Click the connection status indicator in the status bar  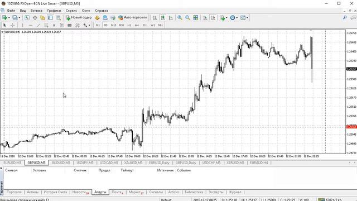coord(330,200)
